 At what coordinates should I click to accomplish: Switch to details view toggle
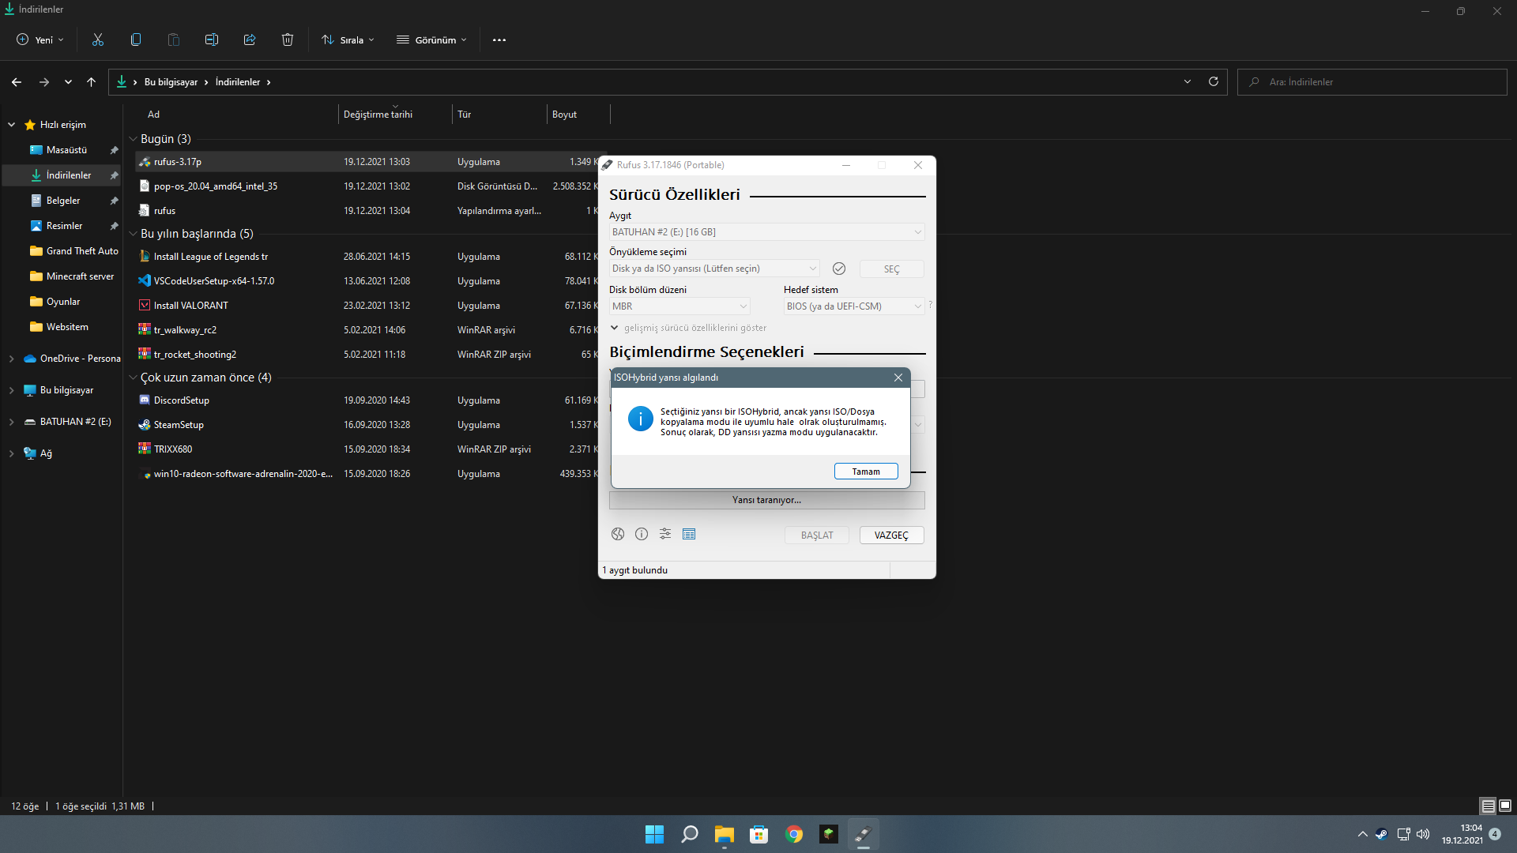click(1488, 806)
